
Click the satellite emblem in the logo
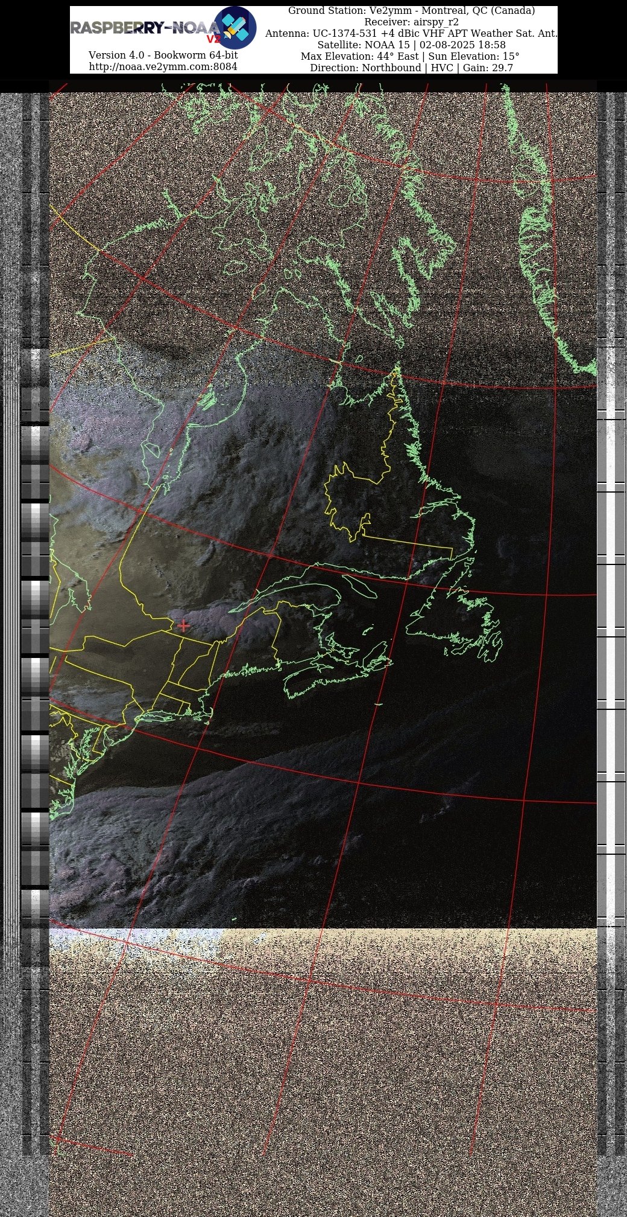[235, 28]
